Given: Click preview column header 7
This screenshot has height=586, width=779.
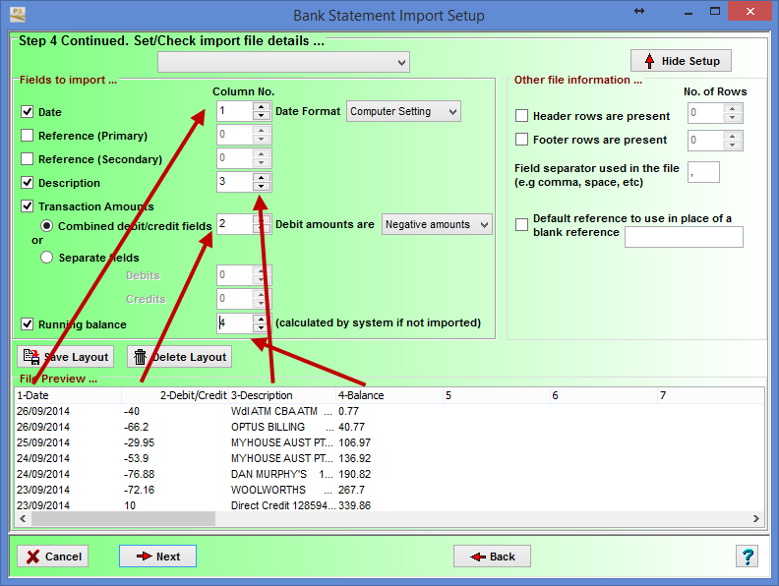Looking at the screenshot, I should click(710, 395).
